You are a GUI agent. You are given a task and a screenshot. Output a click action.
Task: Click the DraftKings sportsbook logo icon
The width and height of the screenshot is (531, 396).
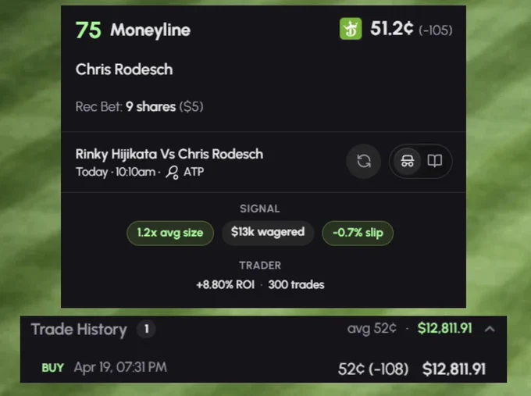(351, 29)
